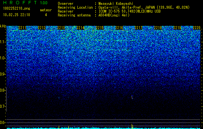Screen dimensions: 203x129
Task: Click the 2212 time marker
Action: coord(42,28)
